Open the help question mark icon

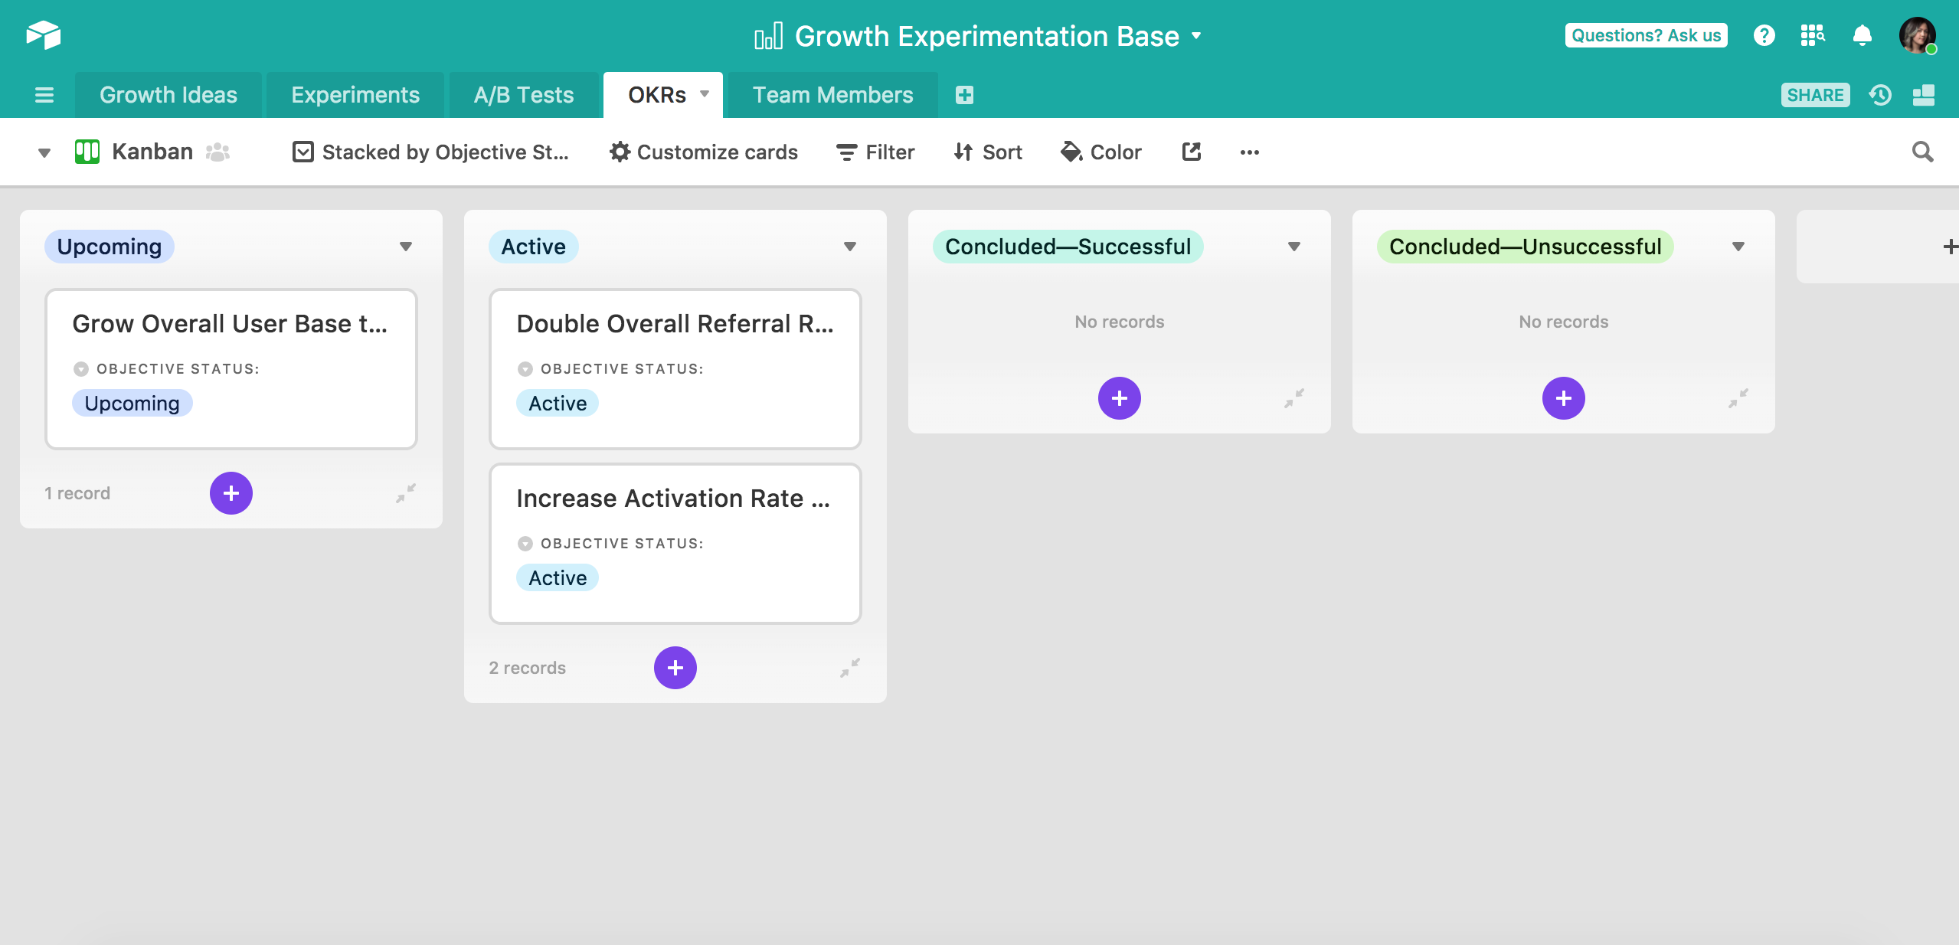point(1764,35)
